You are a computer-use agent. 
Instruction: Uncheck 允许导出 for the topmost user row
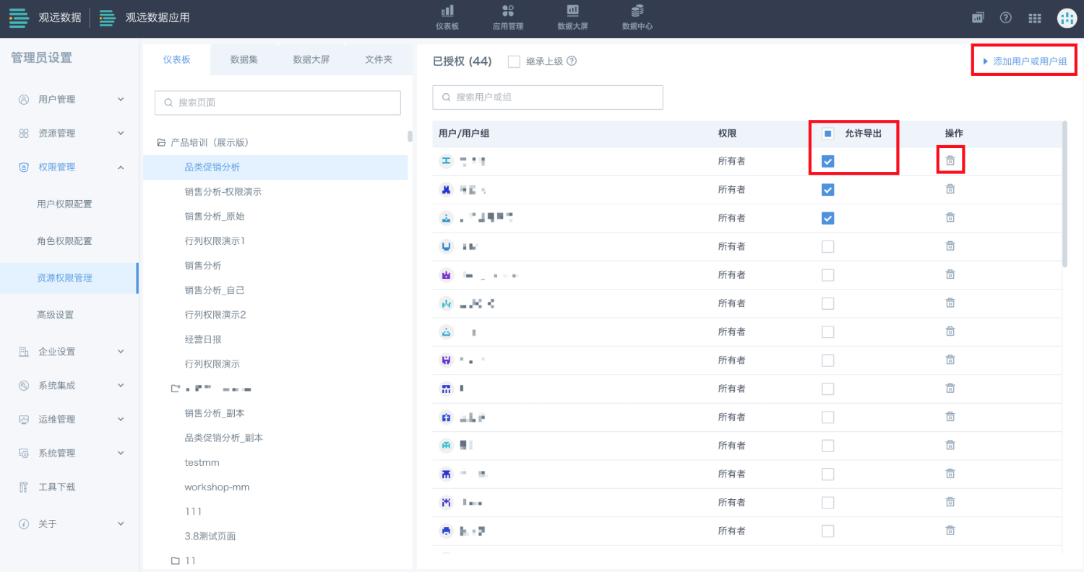click(x=828, y=161)
